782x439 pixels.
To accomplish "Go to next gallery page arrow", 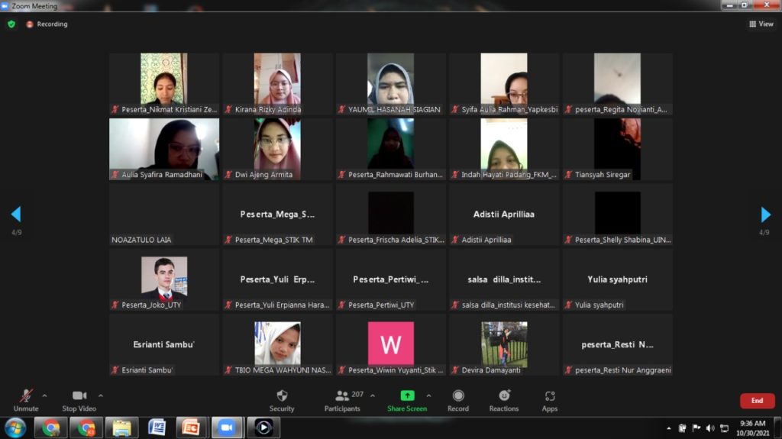I will click(x=766, y=215).
